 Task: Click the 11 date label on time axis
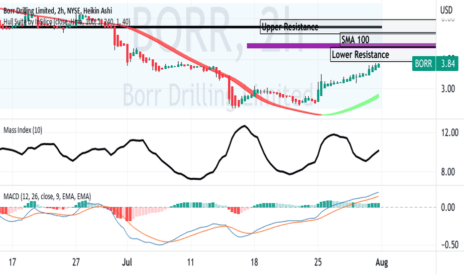point(191,262)
